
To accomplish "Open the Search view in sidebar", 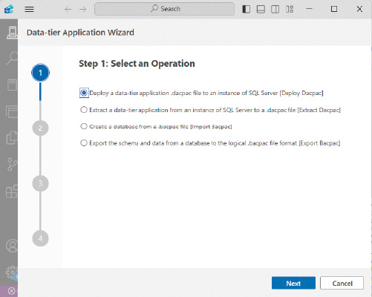I will point(12,59).
